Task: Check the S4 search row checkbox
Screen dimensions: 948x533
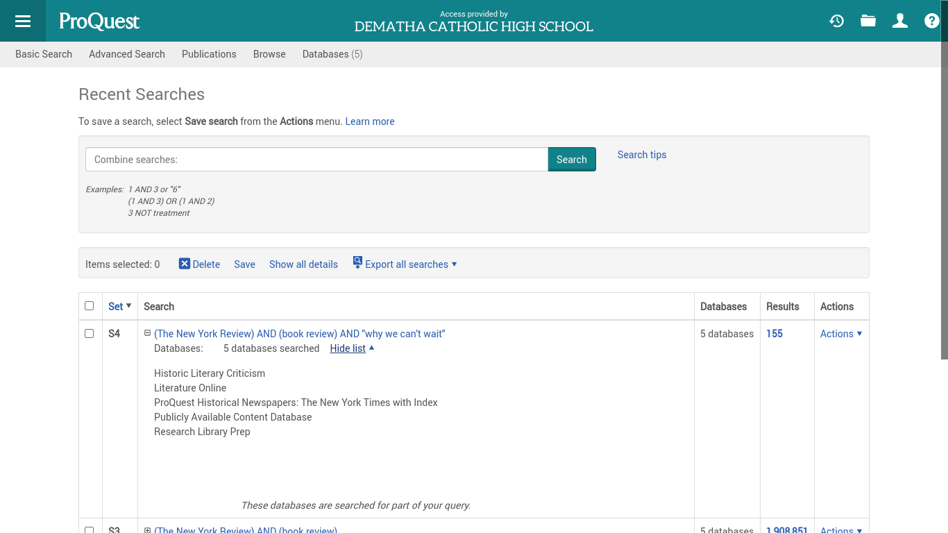Action: (x=89, y=334)
